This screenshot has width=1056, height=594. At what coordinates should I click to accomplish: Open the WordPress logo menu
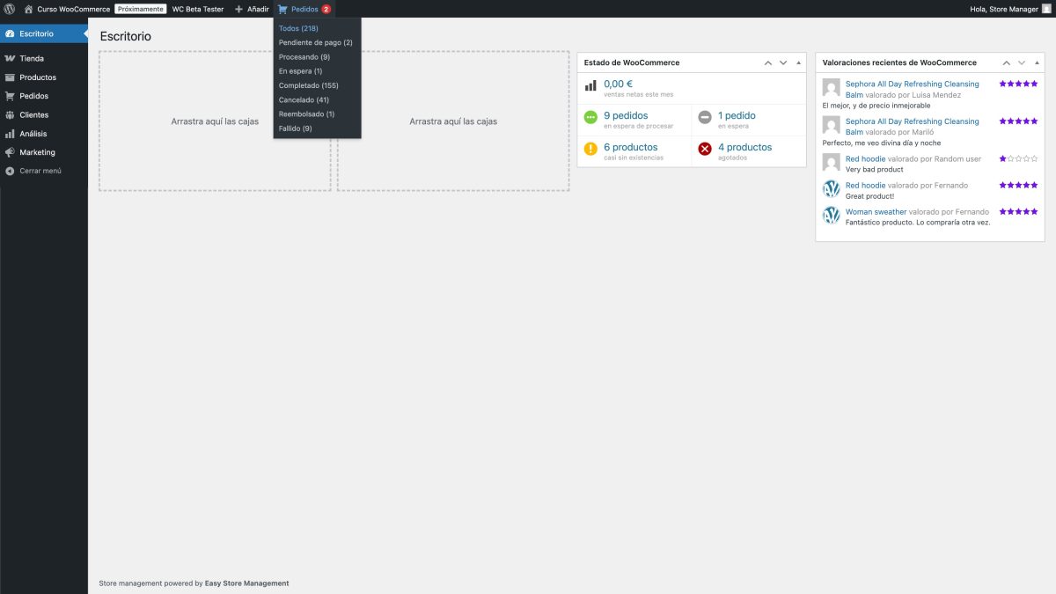10,9
